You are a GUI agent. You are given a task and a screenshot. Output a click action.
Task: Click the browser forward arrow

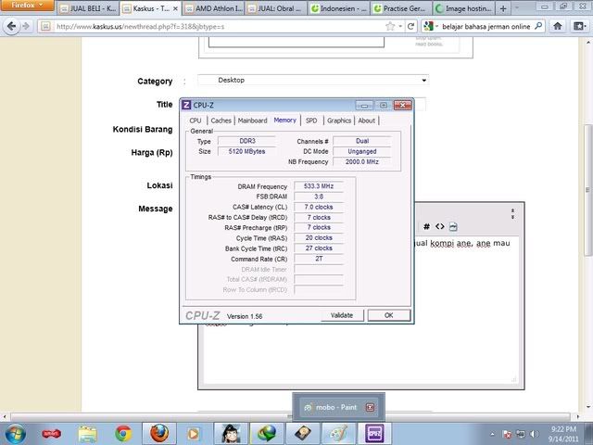click(x=26, y=26)
